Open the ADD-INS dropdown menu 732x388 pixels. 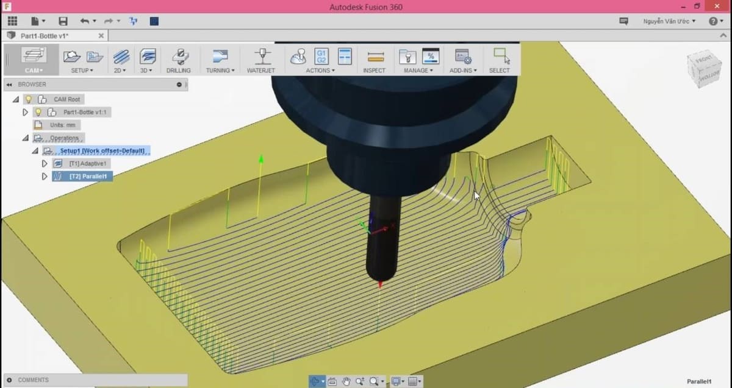coord(463,71)
